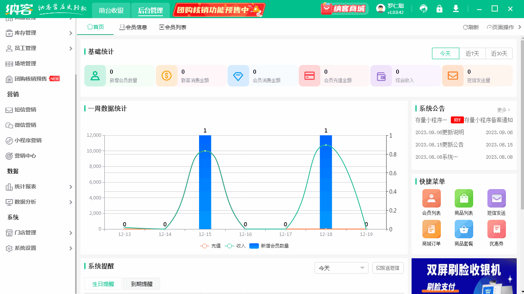The height and width of the screenshot is (294, 524).
Task: Click the 发送短信 button
Action: tap(388, 268)
